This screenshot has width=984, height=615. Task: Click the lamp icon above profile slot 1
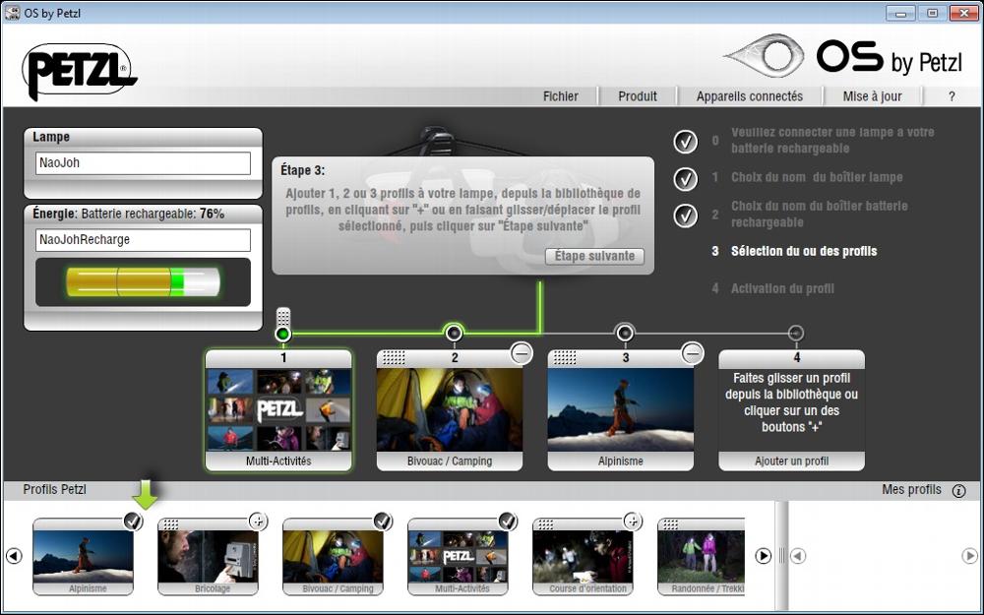pyautogui.click(x=283, y=318)
